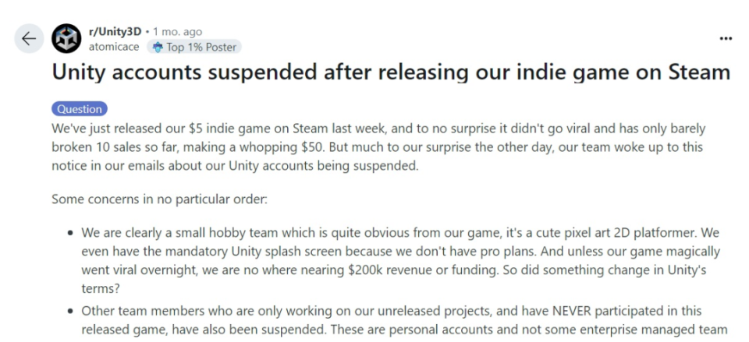Select the Question post flair
Image resolution: width=749 pixels, height=342 pixels.
(79, 109)
